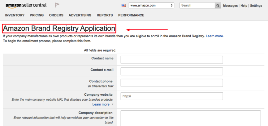Open the www.amazon.com marketplace dropdown
This screenshot has height=126, width=268.
point(151,6)
